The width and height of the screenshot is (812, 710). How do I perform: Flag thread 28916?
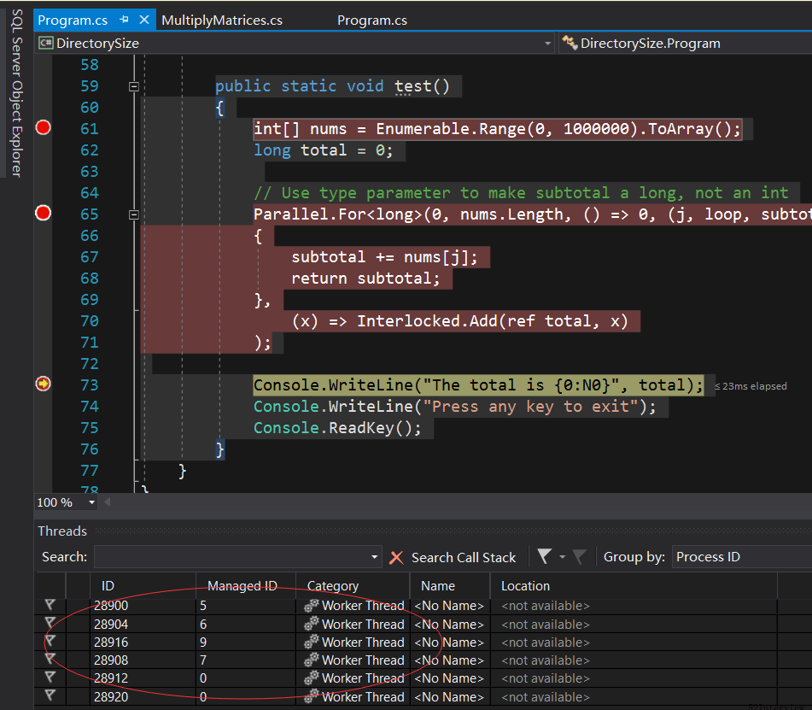[x=50, y=641]
